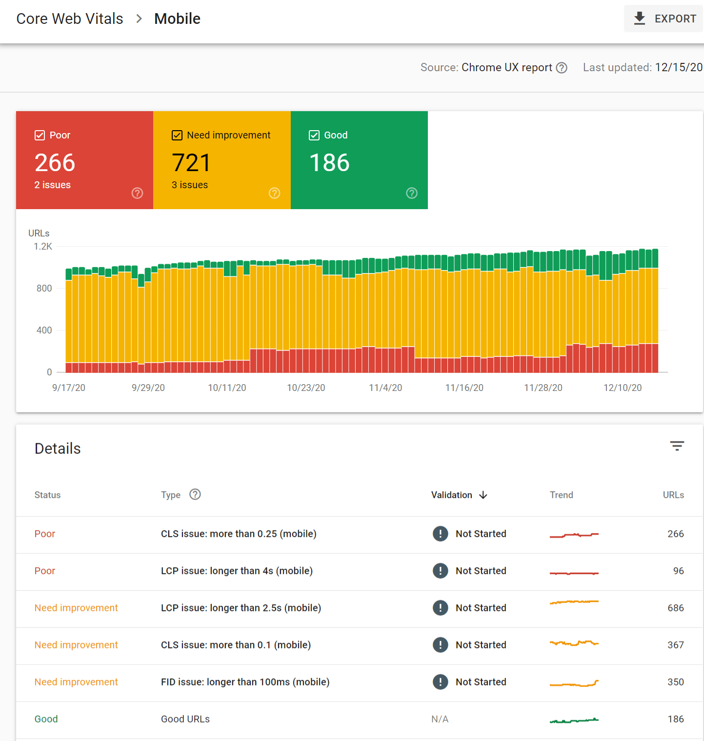Click the help icon on the Poor card
The image size is (704, 741).
(137, 193)
